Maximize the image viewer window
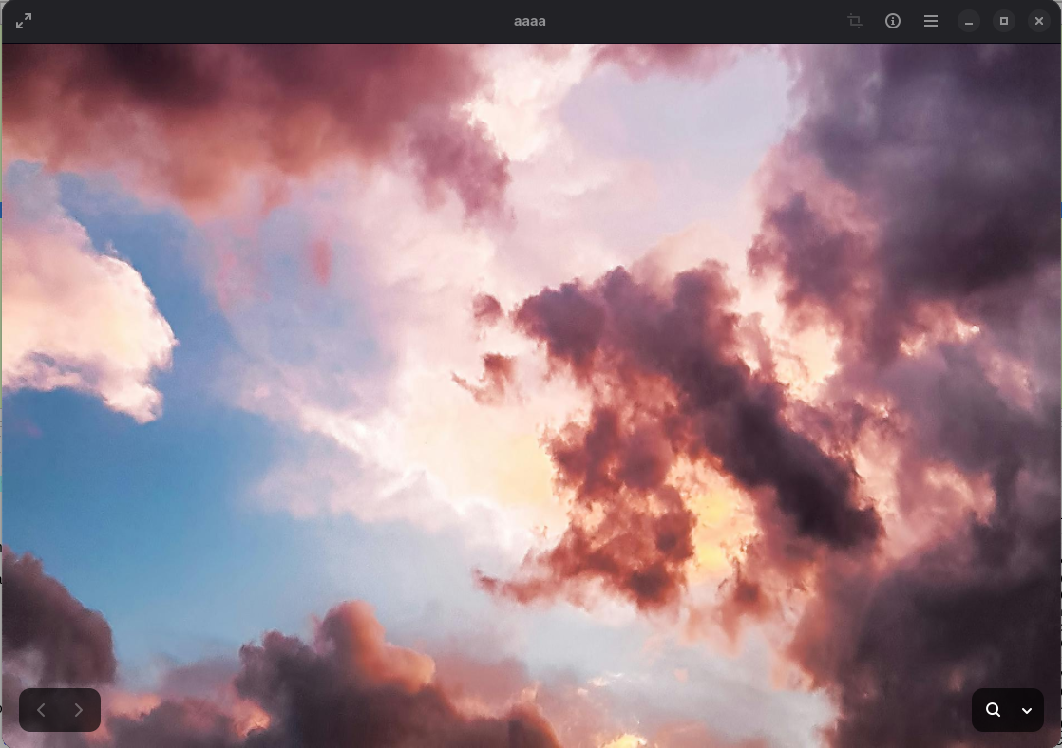 1004,21
